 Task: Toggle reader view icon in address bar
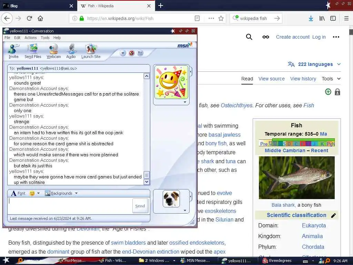[x=197, y=18]
